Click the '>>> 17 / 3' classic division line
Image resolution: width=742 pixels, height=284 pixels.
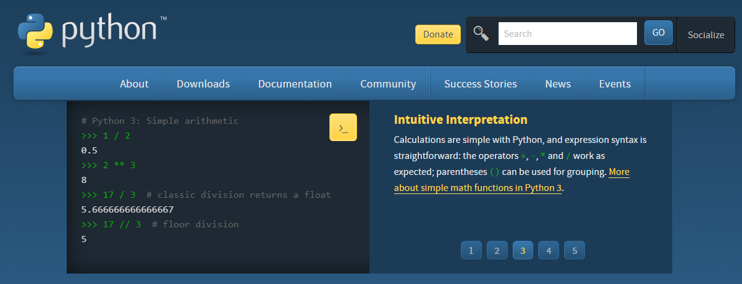206,195
